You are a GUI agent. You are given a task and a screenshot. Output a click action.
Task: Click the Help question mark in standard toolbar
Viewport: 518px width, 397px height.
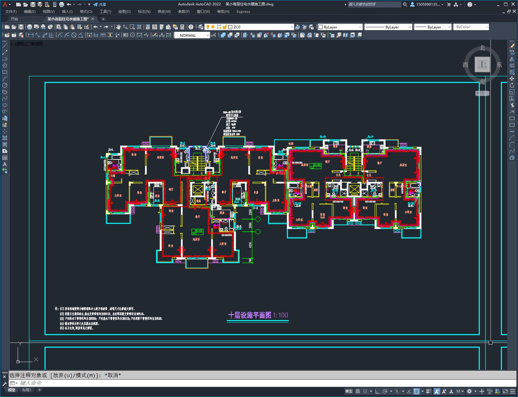click(x=191, y=27)
